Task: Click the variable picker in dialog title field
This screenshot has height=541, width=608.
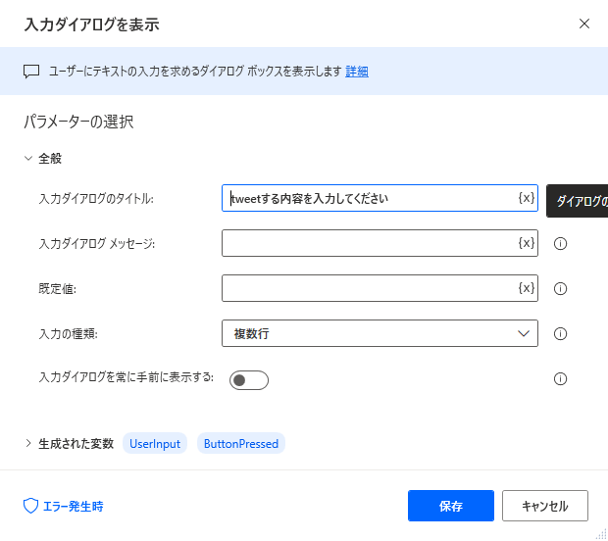Action: tap(527, 198)
